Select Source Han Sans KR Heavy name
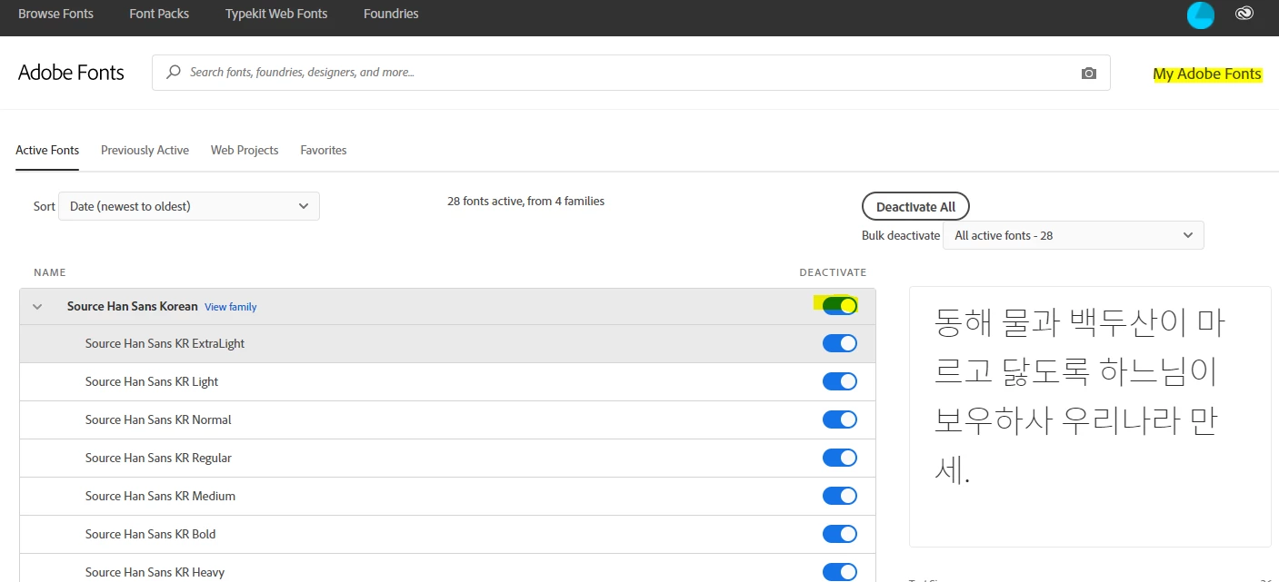 [155, 572]
